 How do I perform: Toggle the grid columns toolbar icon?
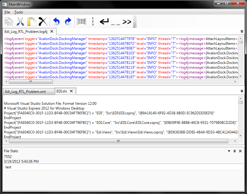(x=81, y=21)
